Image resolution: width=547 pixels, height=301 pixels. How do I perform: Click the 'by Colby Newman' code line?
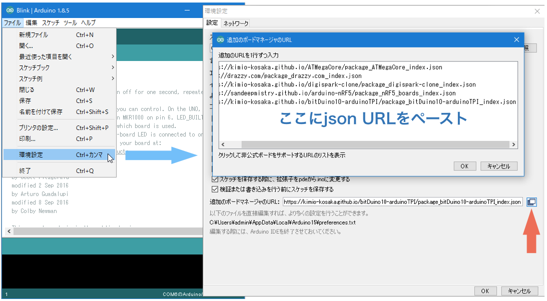(34, 211)
